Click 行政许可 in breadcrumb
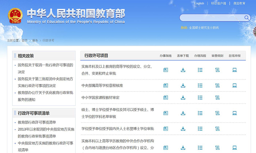The image size is (256, 153). coord(48,40)
